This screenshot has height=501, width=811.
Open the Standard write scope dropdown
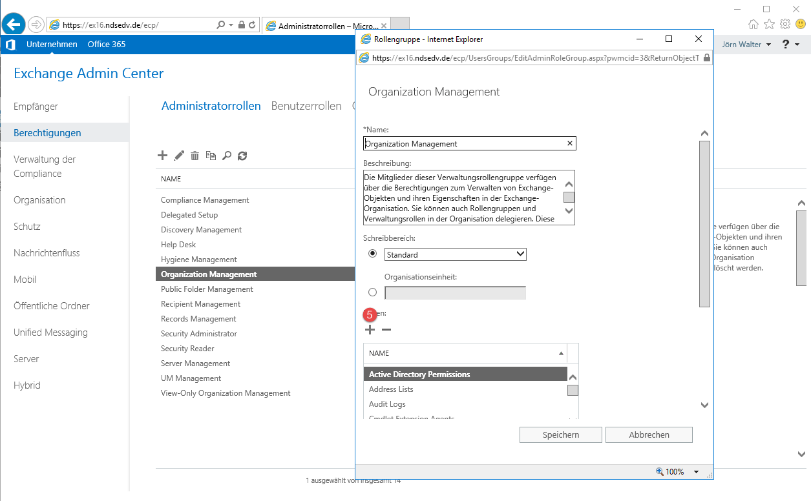coord(456,254)
